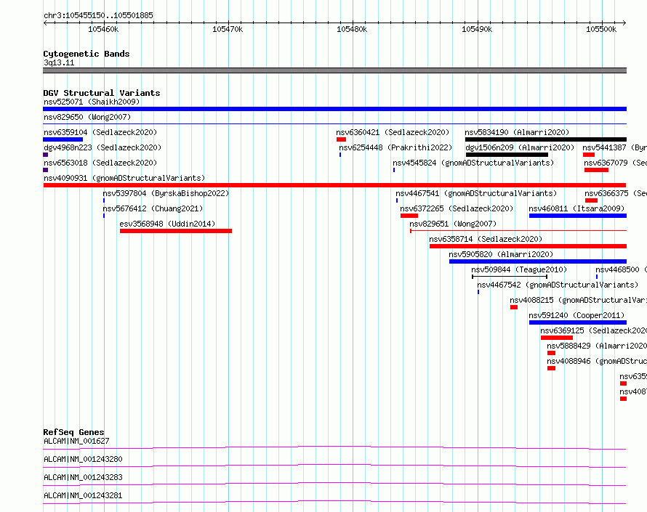Image resolution: width=647 pixels, height=512 pixels.
Task: Select the nsv829650 (Wong2007) variant label
Action: point(87,117)
